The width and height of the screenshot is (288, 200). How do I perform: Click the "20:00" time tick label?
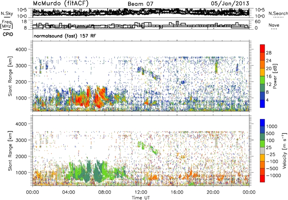click(x=213, y=192)
